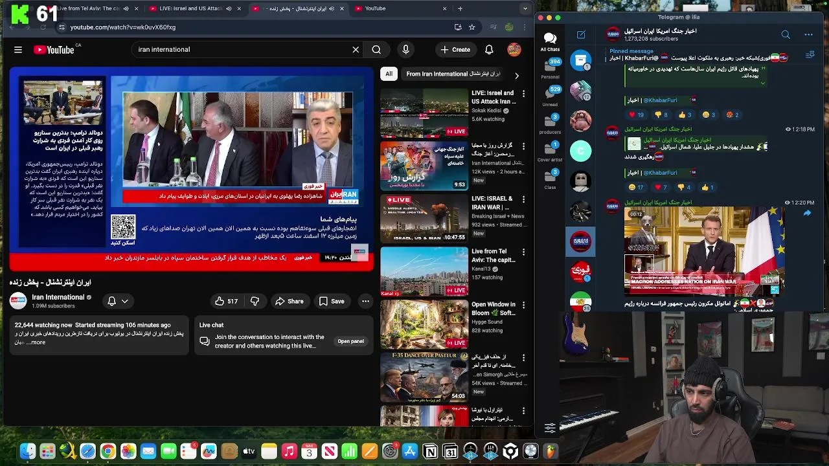This screenshot has width=829, height=466.
Task: Expand the quoted message in Telegram post
Action: point(762,83)
